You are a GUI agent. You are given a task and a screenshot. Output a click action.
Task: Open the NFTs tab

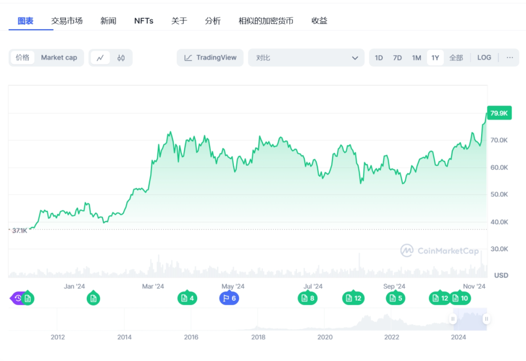[144, 20]
